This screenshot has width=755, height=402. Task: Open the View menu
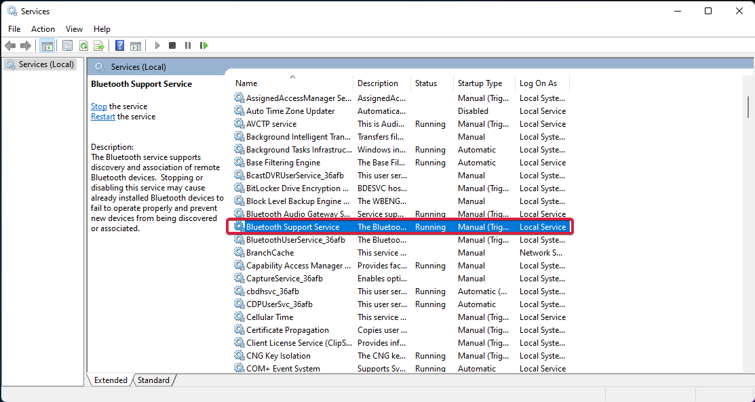coord(74,29)
